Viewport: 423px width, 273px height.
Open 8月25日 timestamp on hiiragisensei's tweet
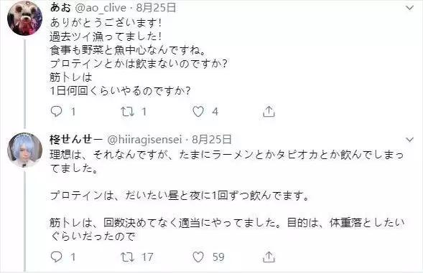[x=212, y=140]
